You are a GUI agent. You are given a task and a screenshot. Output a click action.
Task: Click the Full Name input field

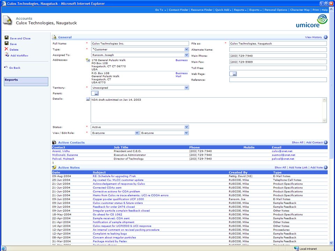(x=140, y=44)
